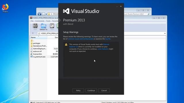The height and width of the screenshot is (103, 184).
Task: Open the some features link
Action: [x=103, y=49]
